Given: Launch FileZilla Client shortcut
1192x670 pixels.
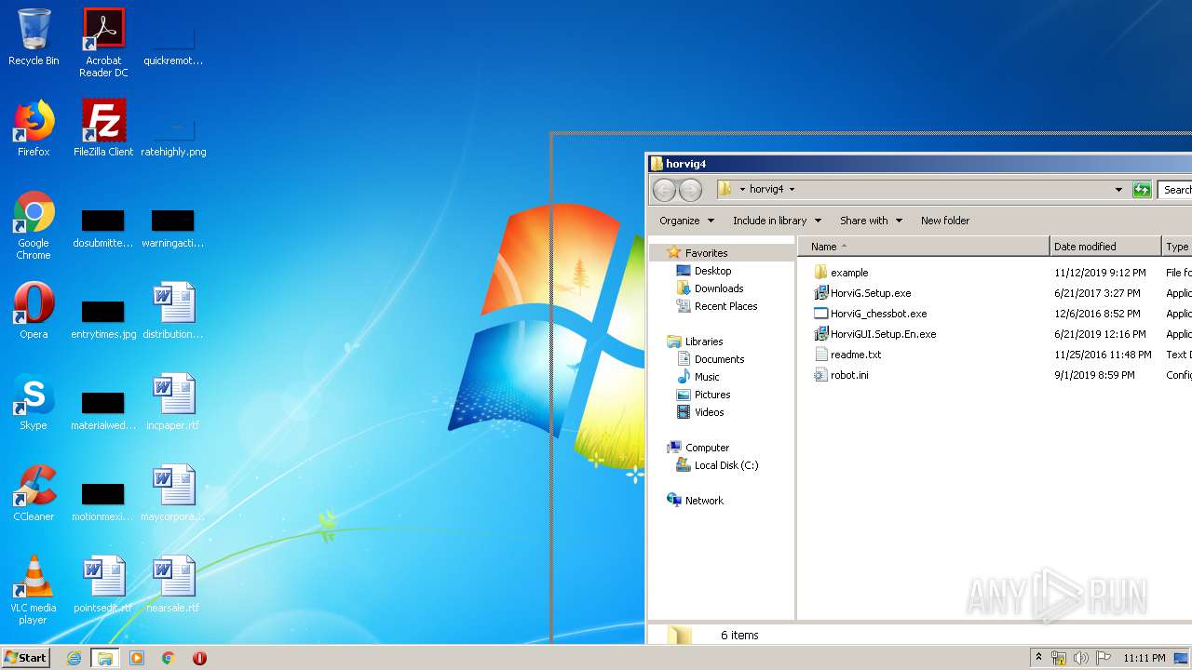Looking at the screenshot, I should pos(103,128).
